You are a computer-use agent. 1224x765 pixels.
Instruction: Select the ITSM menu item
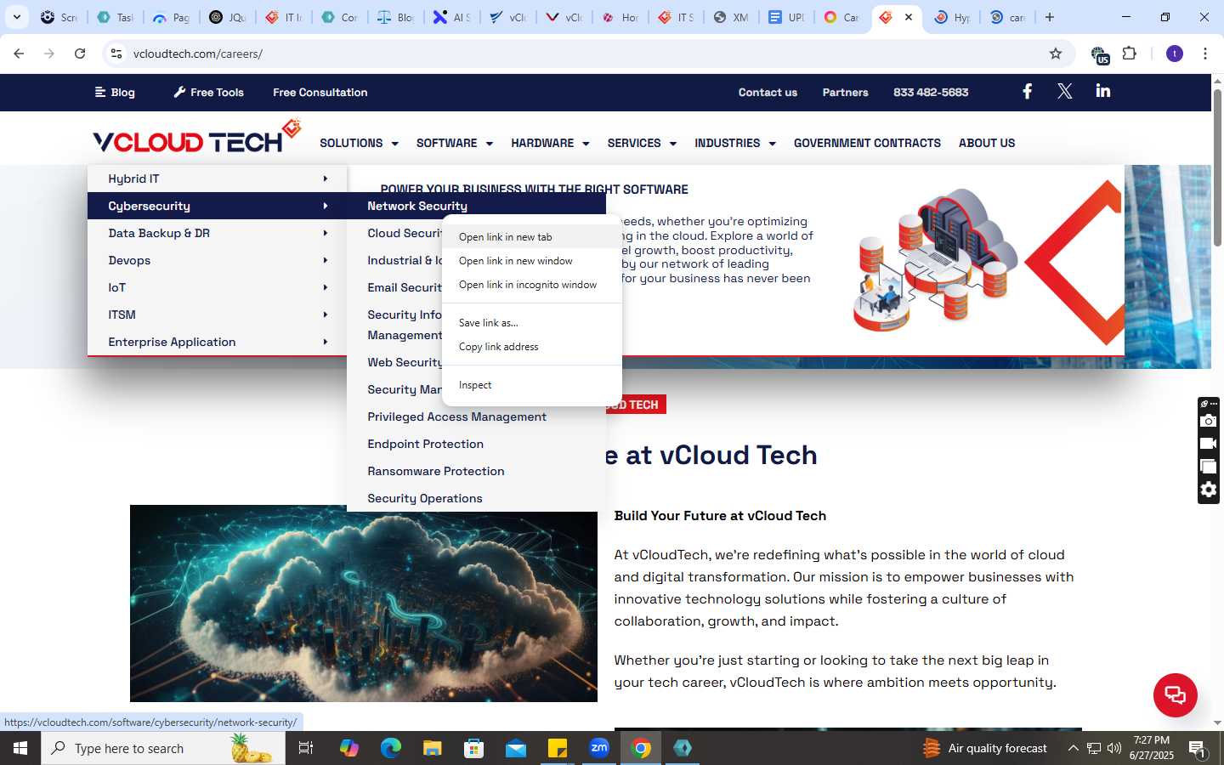click(x=217, y=314)
